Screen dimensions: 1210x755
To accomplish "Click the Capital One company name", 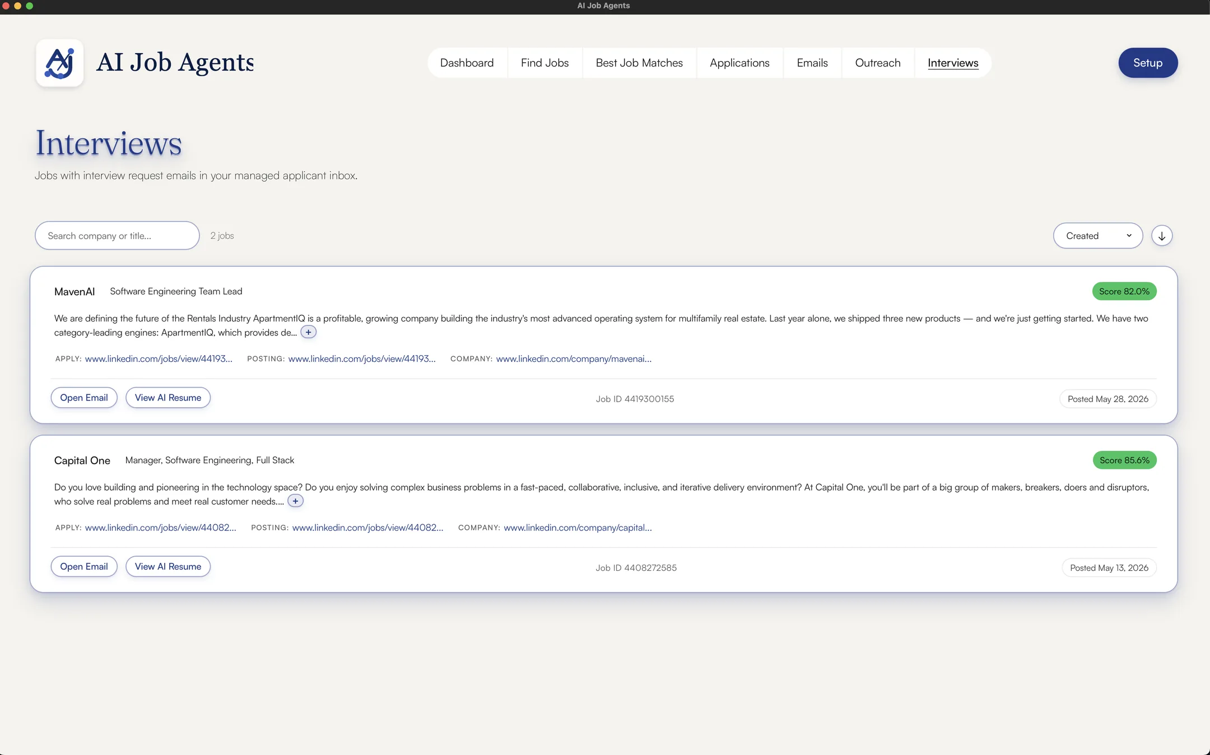I will tap(82, 460).
